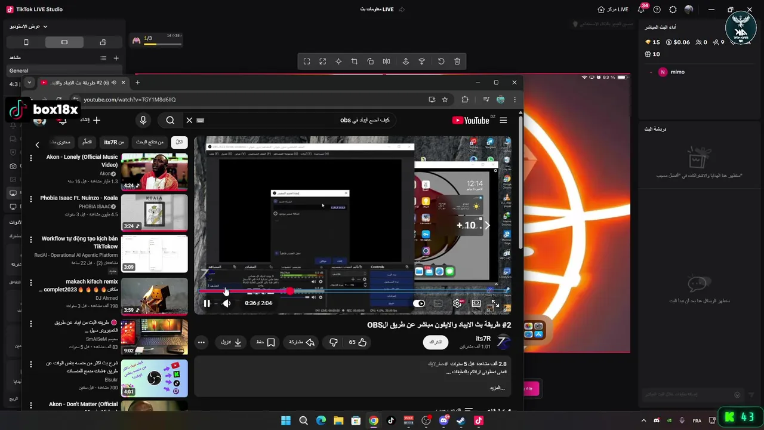Image resolution: width=764 pixels, height=430 pixels.
Task: Open Chrome three-dot menu
Action: coord(515,100)
